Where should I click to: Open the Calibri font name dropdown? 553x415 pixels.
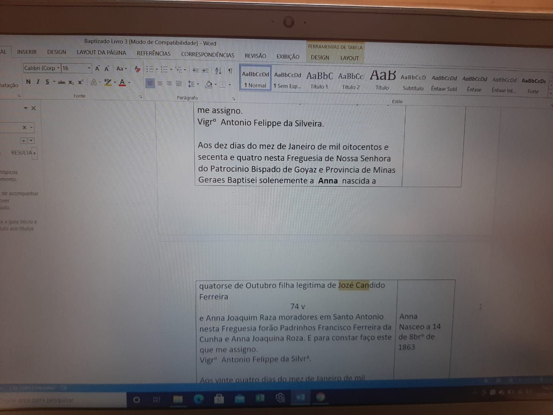[58, 68]
